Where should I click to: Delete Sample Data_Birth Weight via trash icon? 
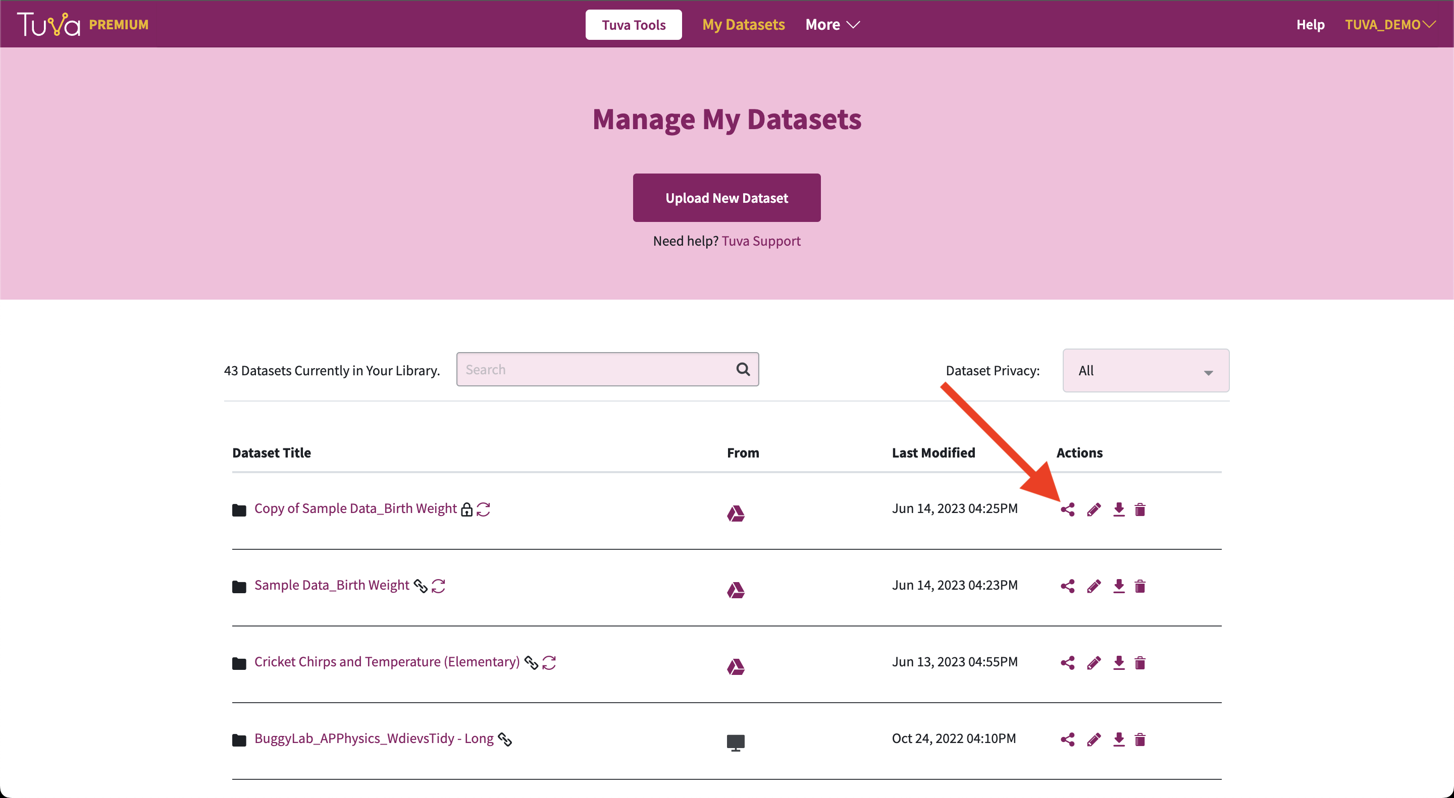(1139, 586)
